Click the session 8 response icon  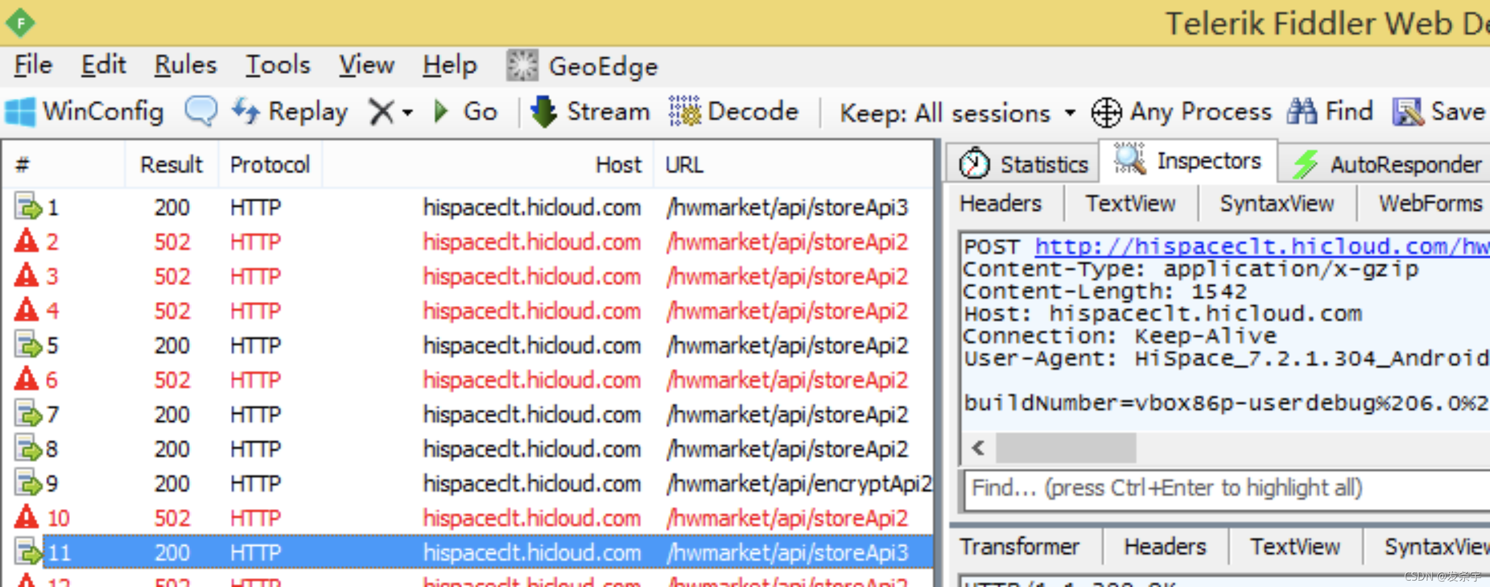[x=28, y=448]
